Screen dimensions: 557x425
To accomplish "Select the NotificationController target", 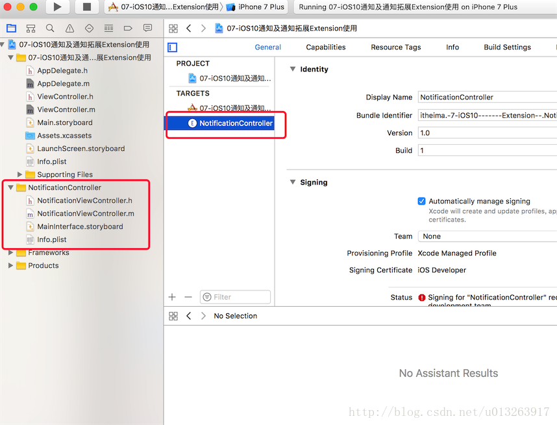I will [219, 123].
